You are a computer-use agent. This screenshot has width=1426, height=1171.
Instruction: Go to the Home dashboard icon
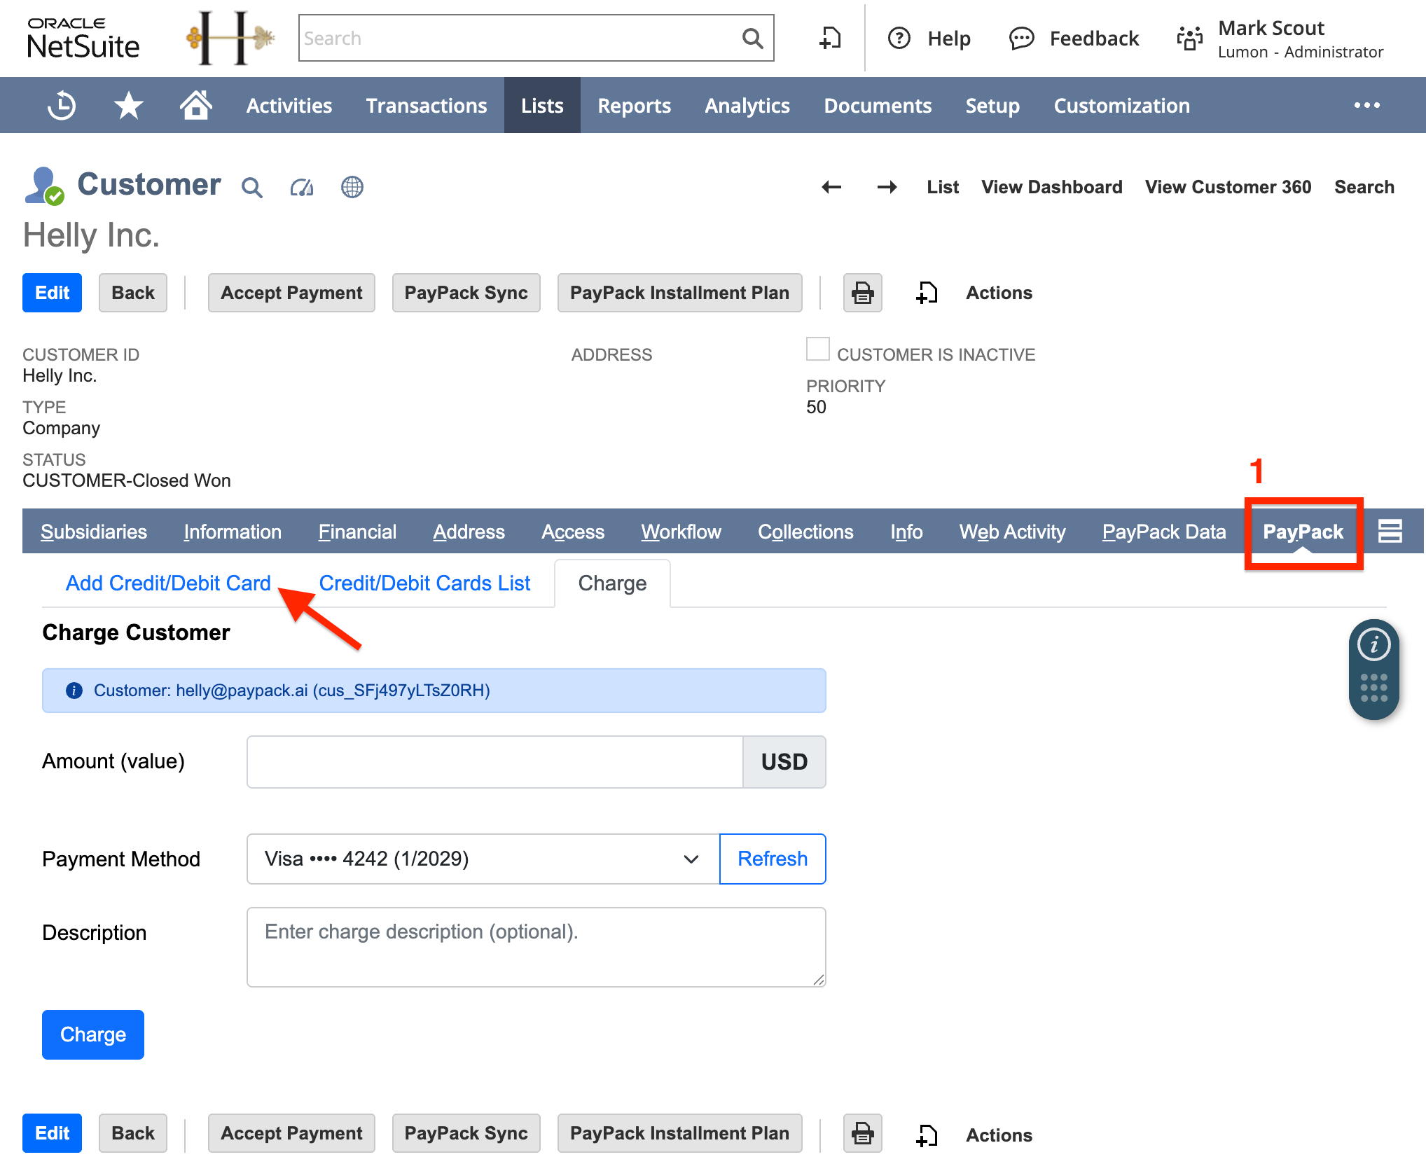click(196, 105)
